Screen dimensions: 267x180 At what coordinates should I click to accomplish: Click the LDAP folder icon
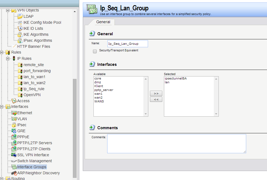pos(20,16)
